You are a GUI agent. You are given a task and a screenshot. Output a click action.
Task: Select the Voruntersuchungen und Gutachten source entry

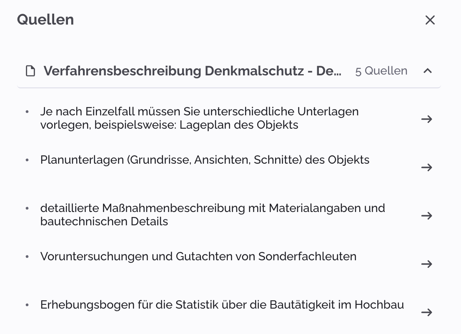click(x=198, y=257)
